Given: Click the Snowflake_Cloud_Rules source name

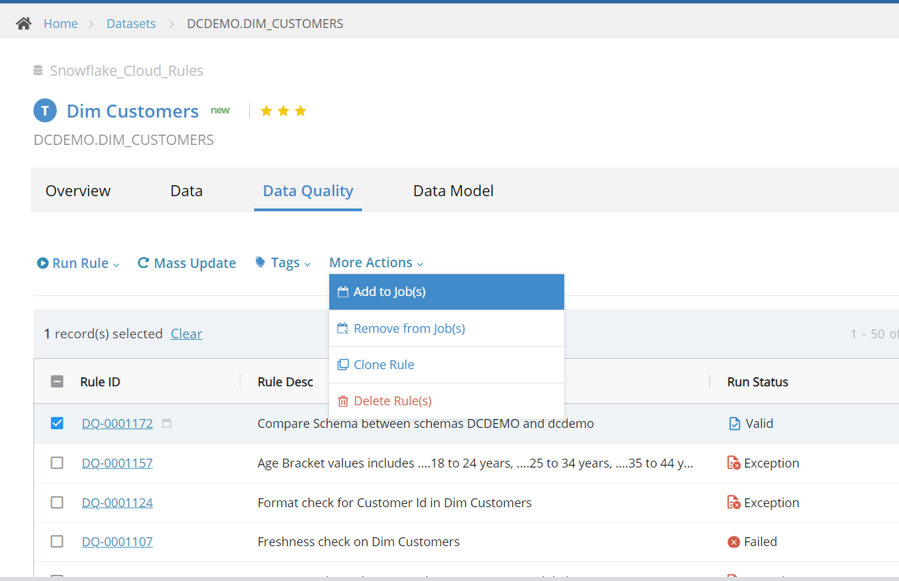Looking at the screenshot, I should click(126, 70).
